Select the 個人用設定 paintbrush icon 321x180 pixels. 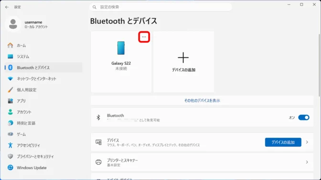(x=10, y=90)
